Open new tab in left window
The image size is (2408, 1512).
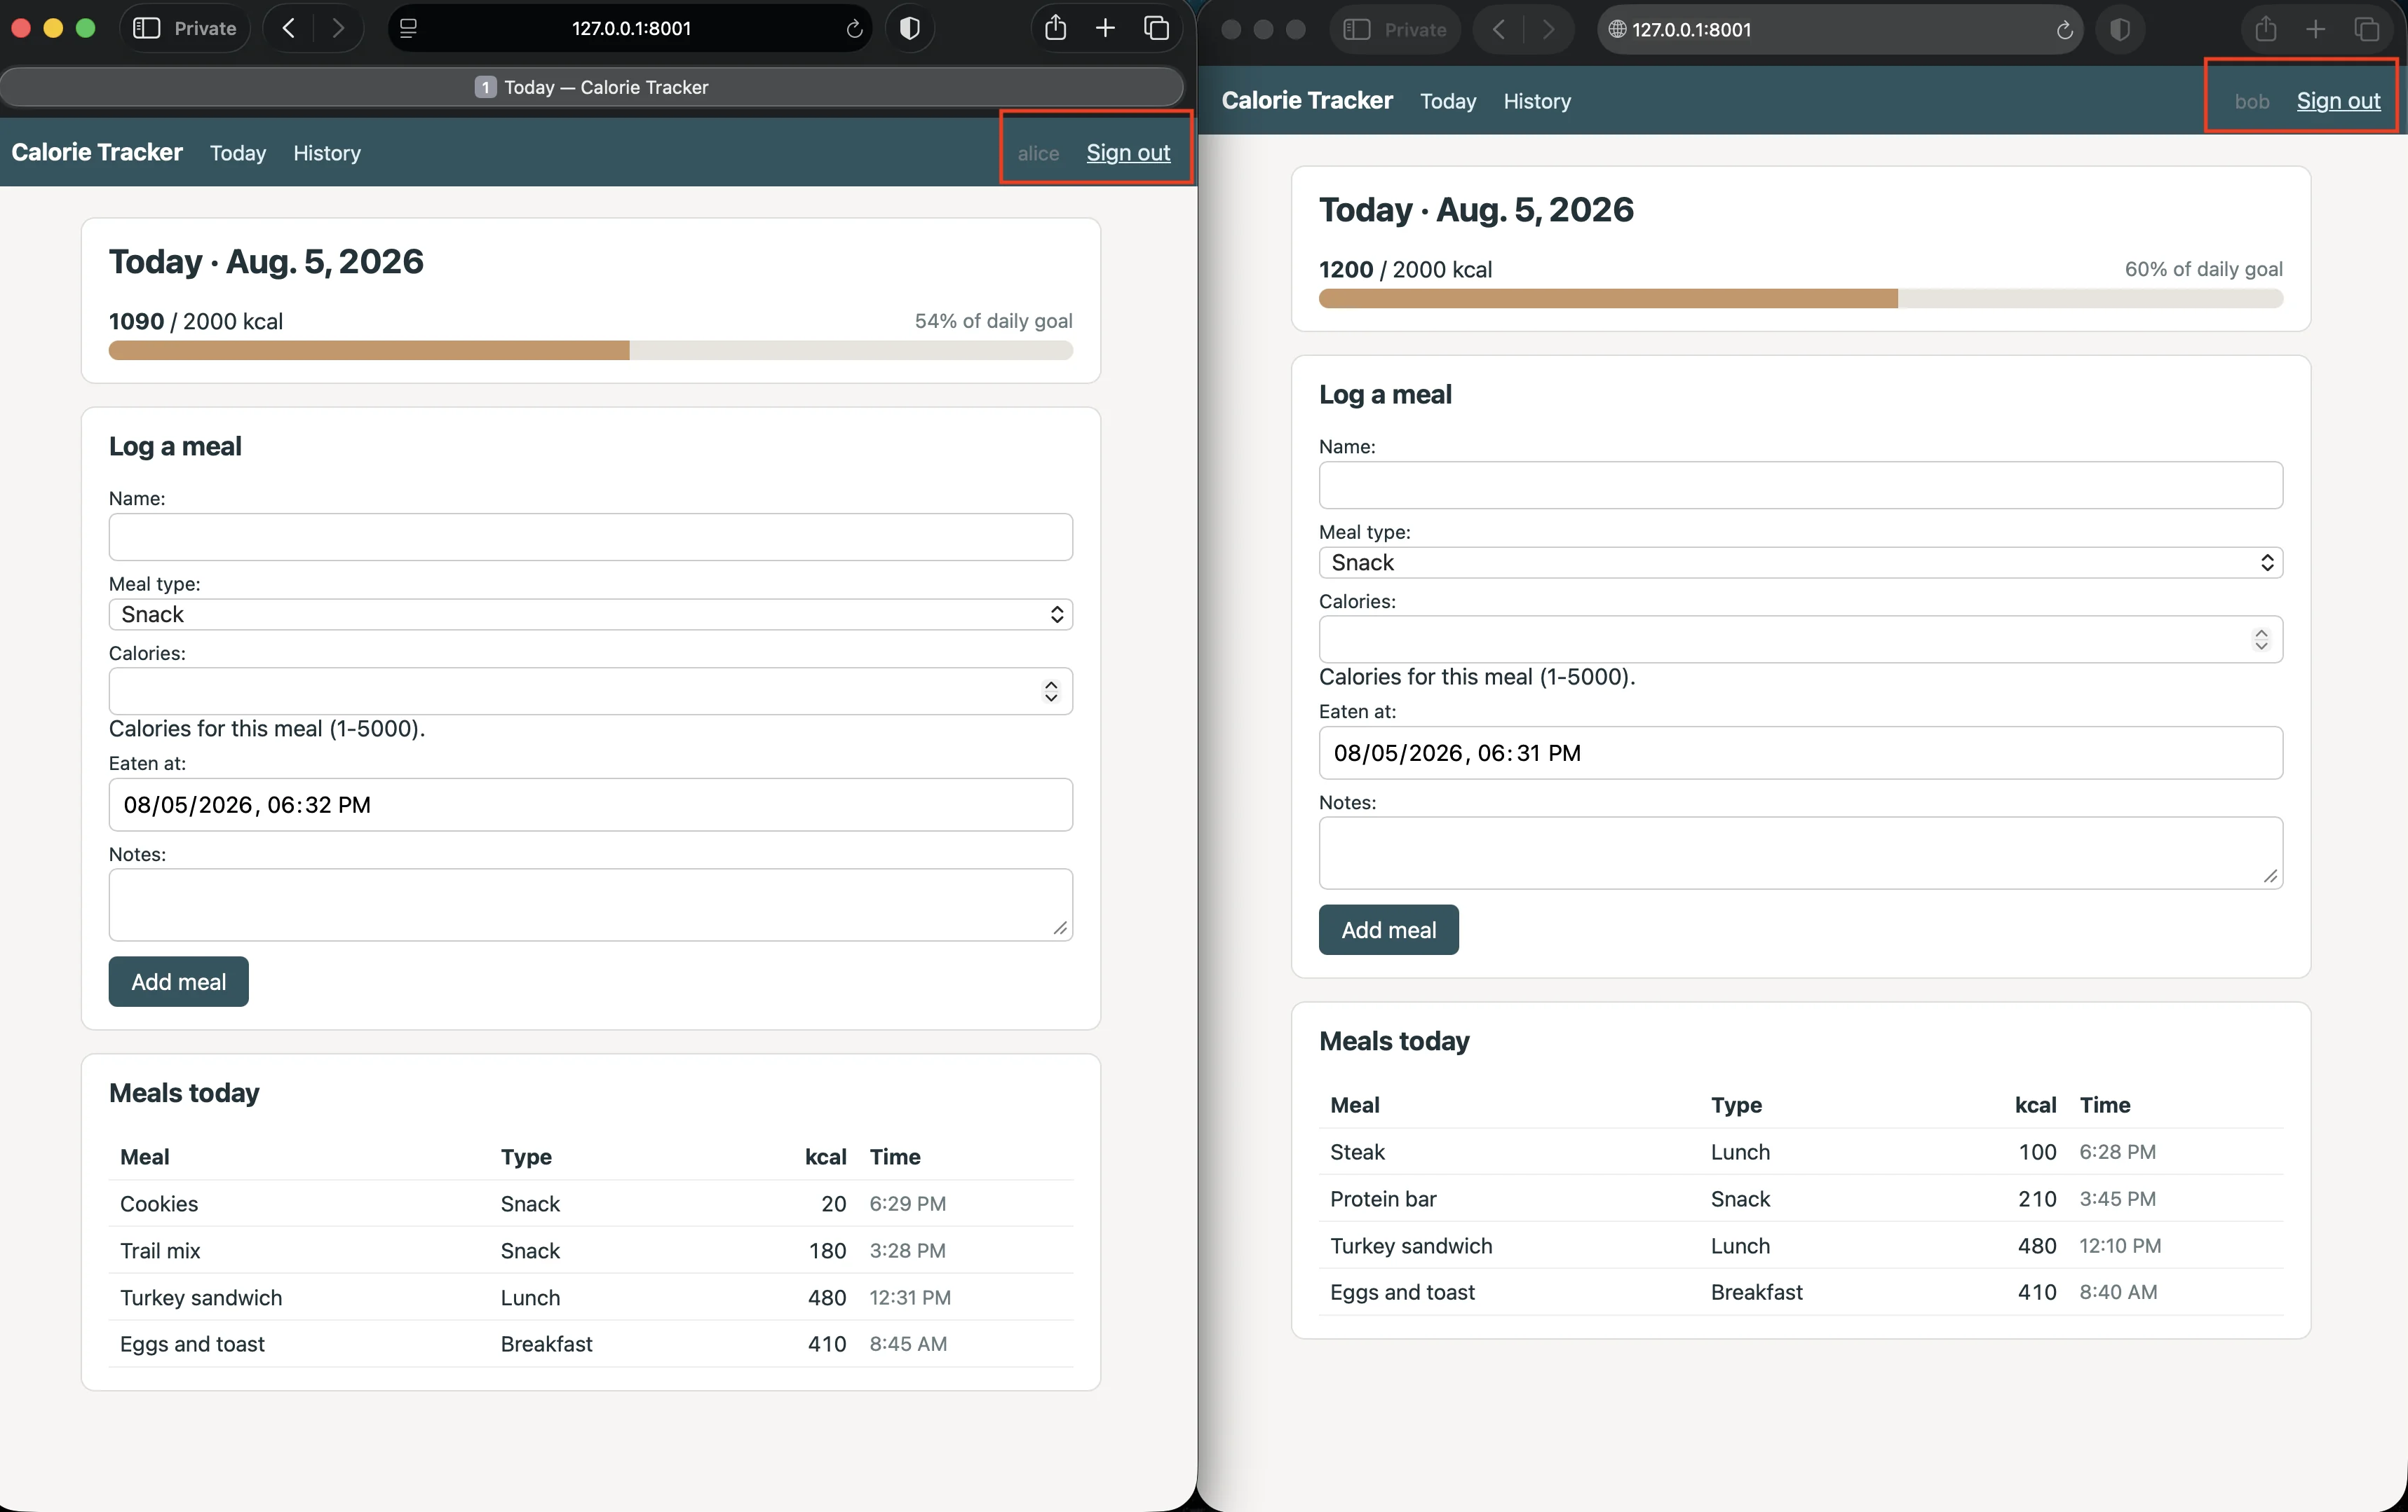tap(1105, 28)
